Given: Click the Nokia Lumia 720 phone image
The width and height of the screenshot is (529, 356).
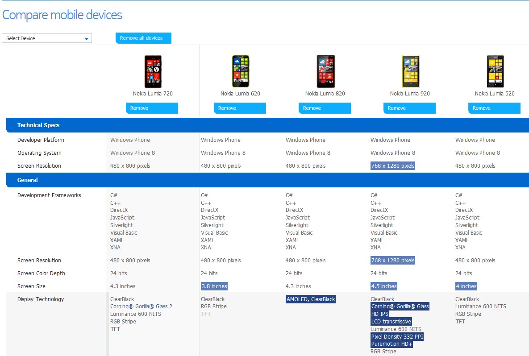Looking at the screenshot, I should tap(153, 71).
